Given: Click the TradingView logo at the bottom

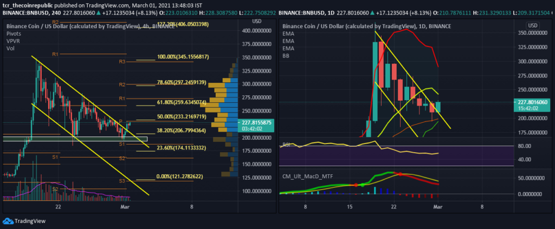Looking at the screenshot, I should (x=24, y=221).
